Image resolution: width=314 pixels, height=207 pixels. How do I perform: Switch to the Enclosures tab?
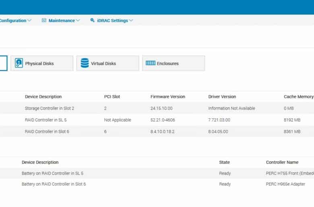[x=174, y=63]
